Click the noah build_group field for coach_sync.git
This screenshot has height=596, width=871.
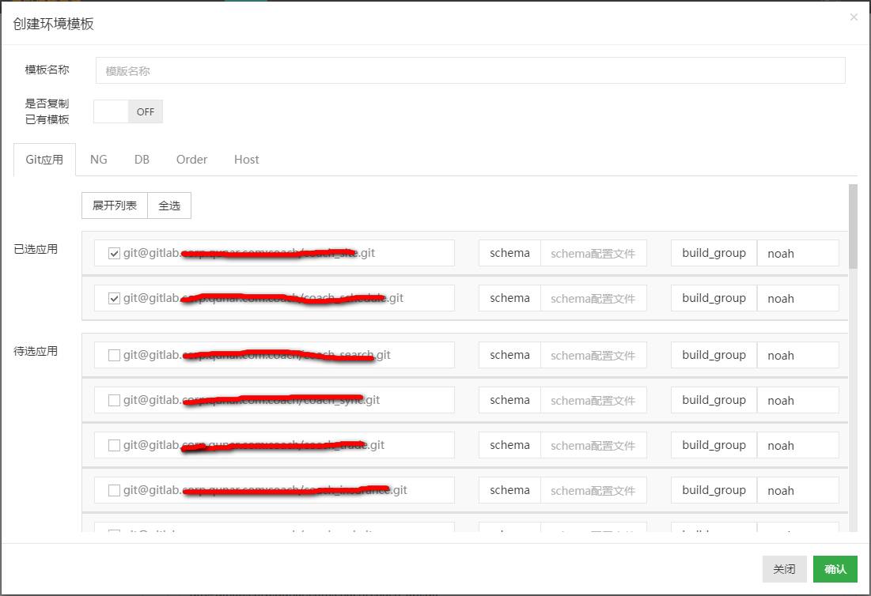coord(797,400)
